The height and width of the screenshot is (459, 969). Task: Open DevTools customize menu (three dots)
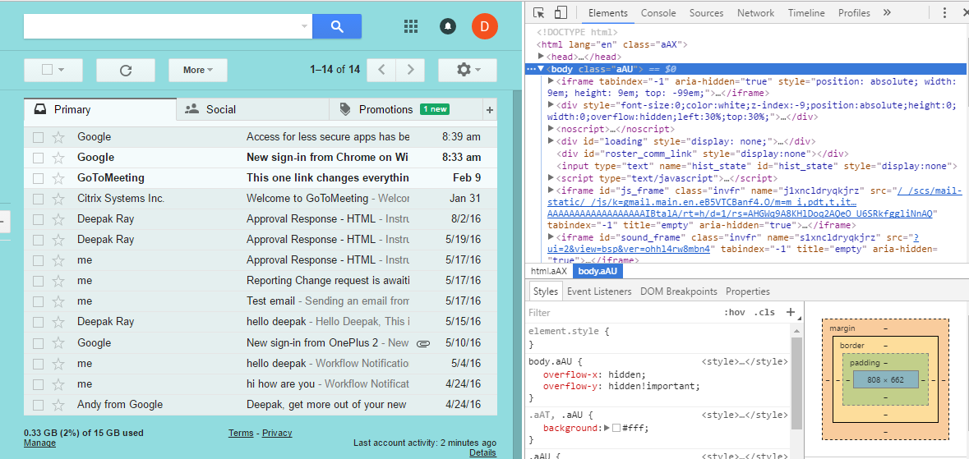[944, 12]
